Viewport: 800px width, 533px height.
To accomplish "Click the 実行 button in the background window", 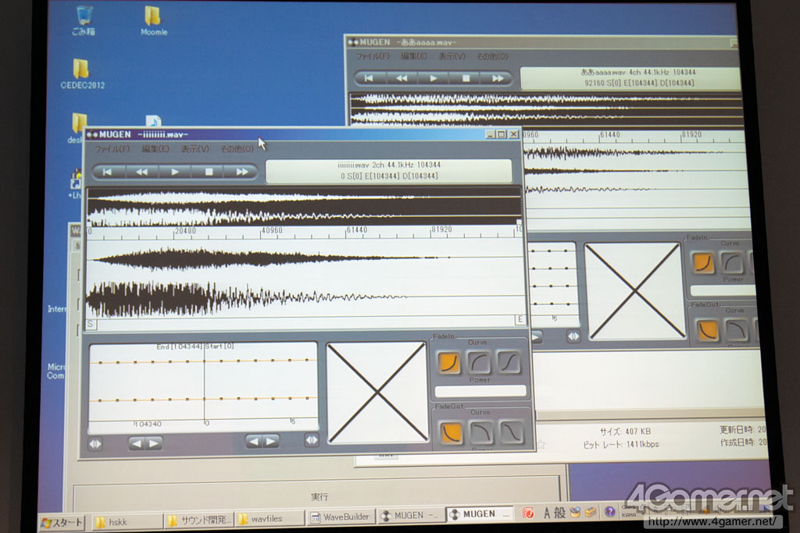I will tap(319, 496).
